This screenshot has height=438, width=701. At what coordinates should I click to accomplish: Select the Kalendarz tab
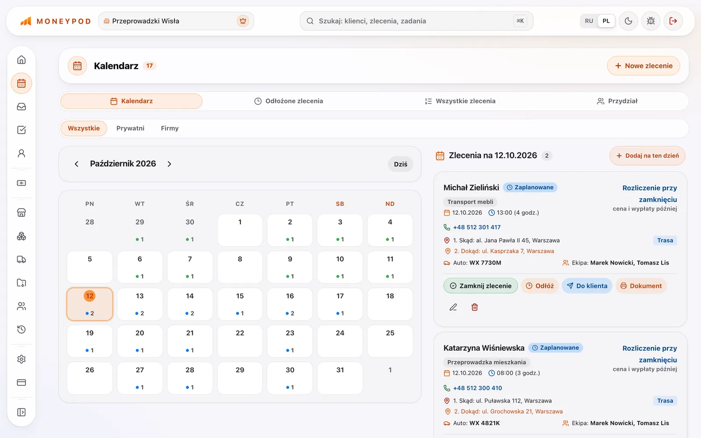coord(131,101)
